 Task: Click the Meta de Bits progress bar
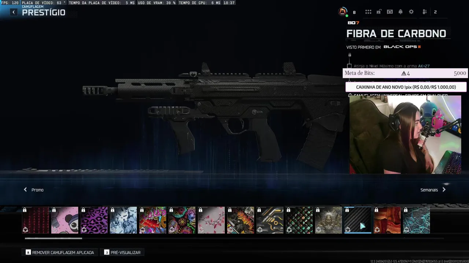[x=405, y=73]
